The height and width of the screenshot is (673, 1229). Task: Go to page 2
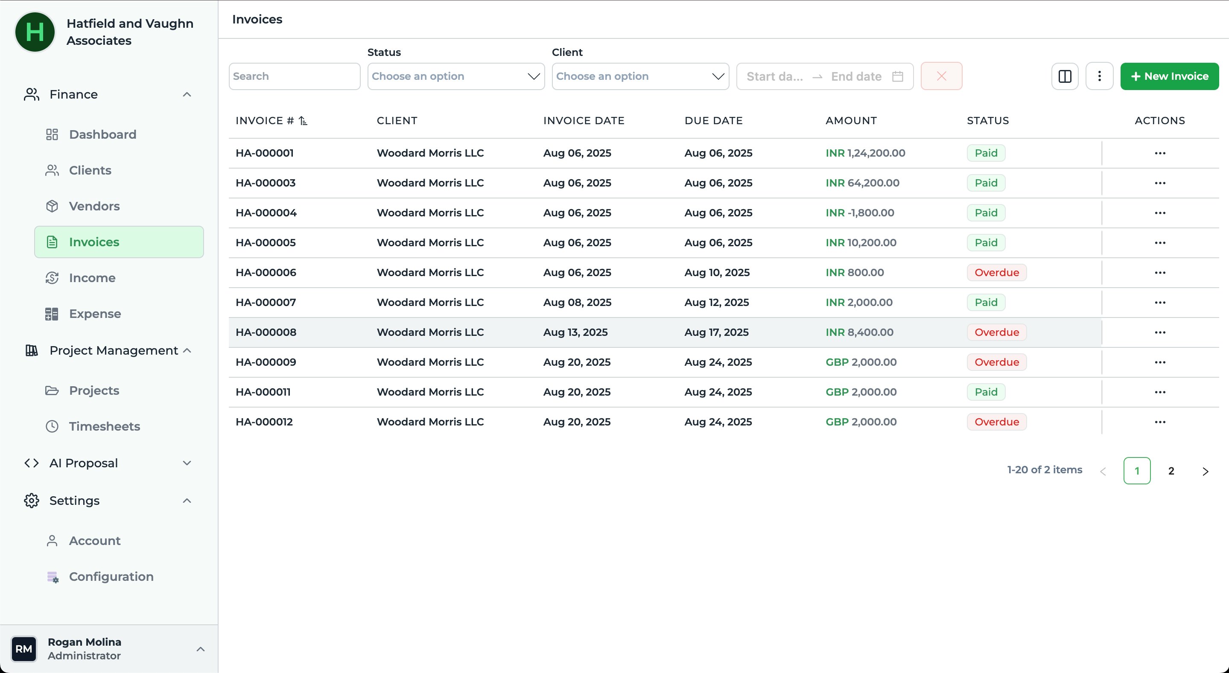(x=1171, y=471)
